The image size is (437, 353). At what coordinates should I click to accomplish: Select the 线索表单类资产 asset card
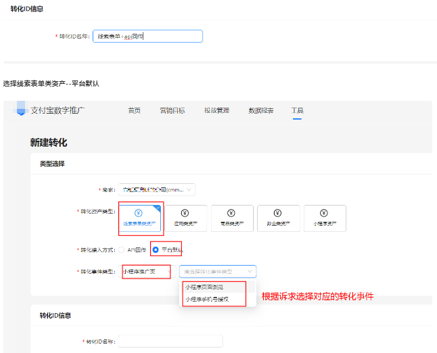point(139,218)
